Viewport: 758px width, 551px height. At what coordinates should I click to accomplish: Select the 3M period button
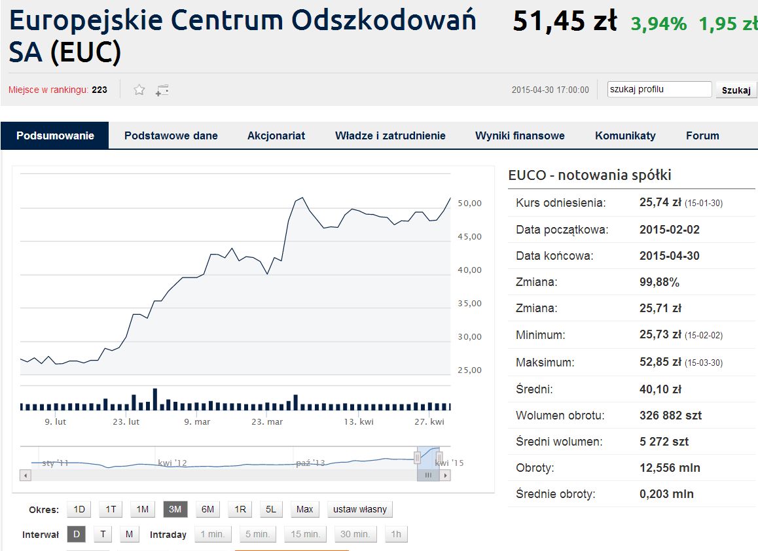tap(175, 509)
